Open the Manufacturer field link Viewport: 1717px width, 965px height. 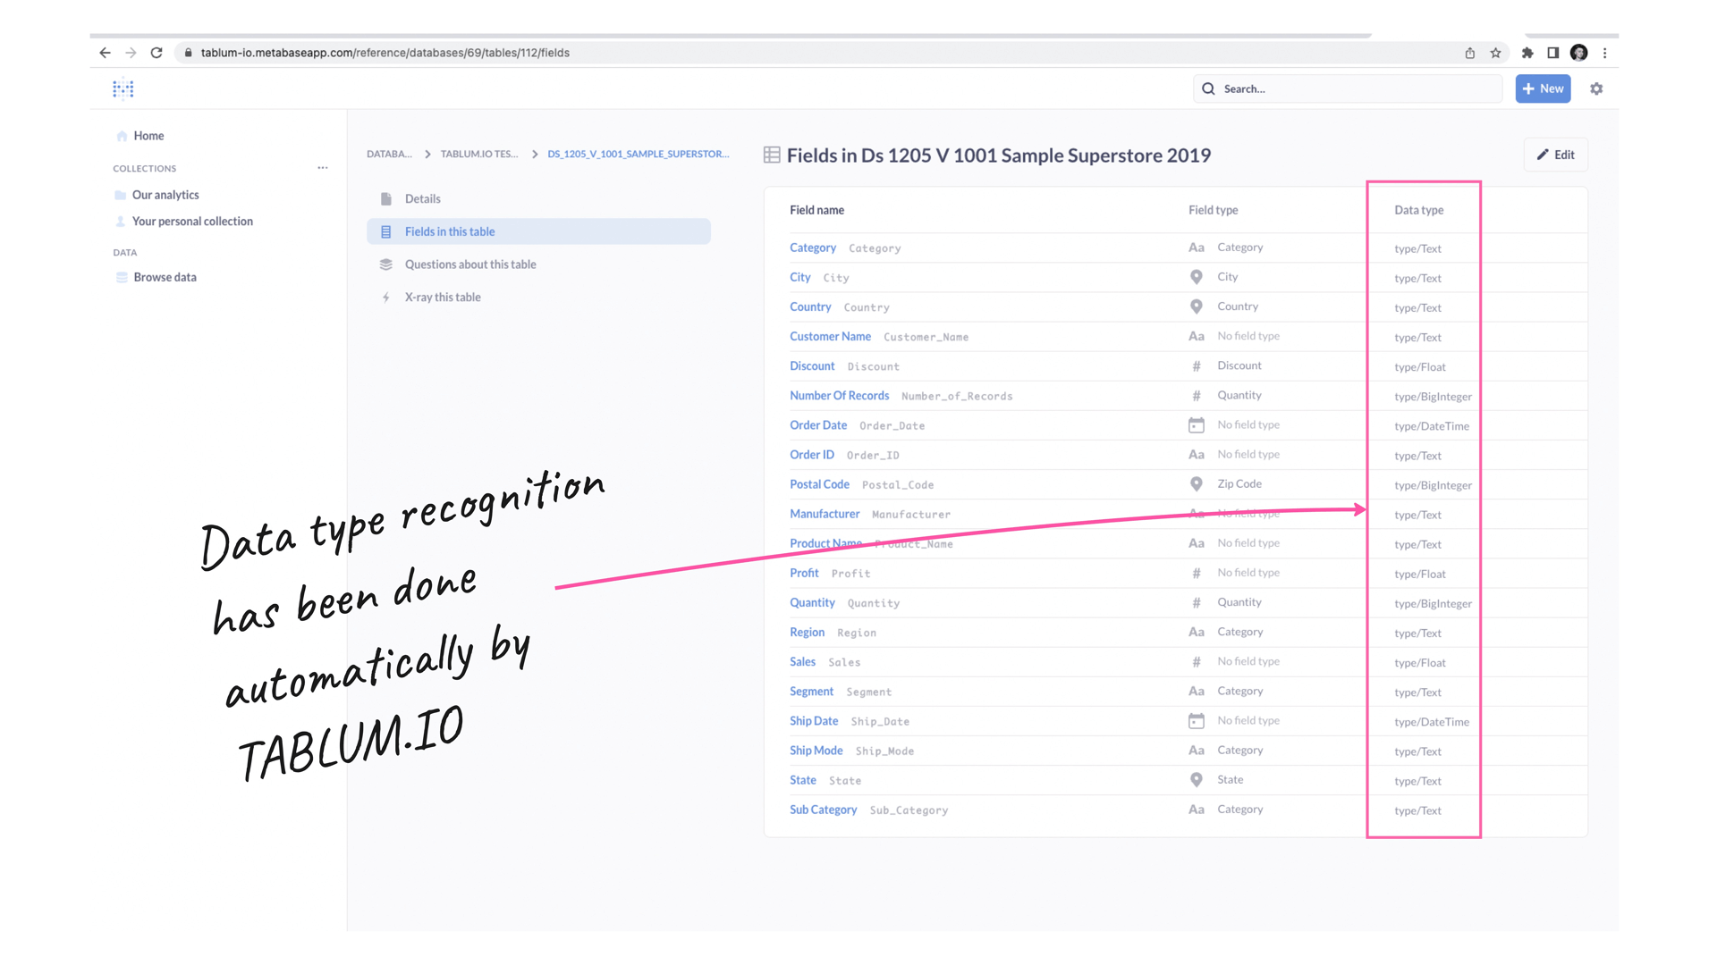click(825, 514)
